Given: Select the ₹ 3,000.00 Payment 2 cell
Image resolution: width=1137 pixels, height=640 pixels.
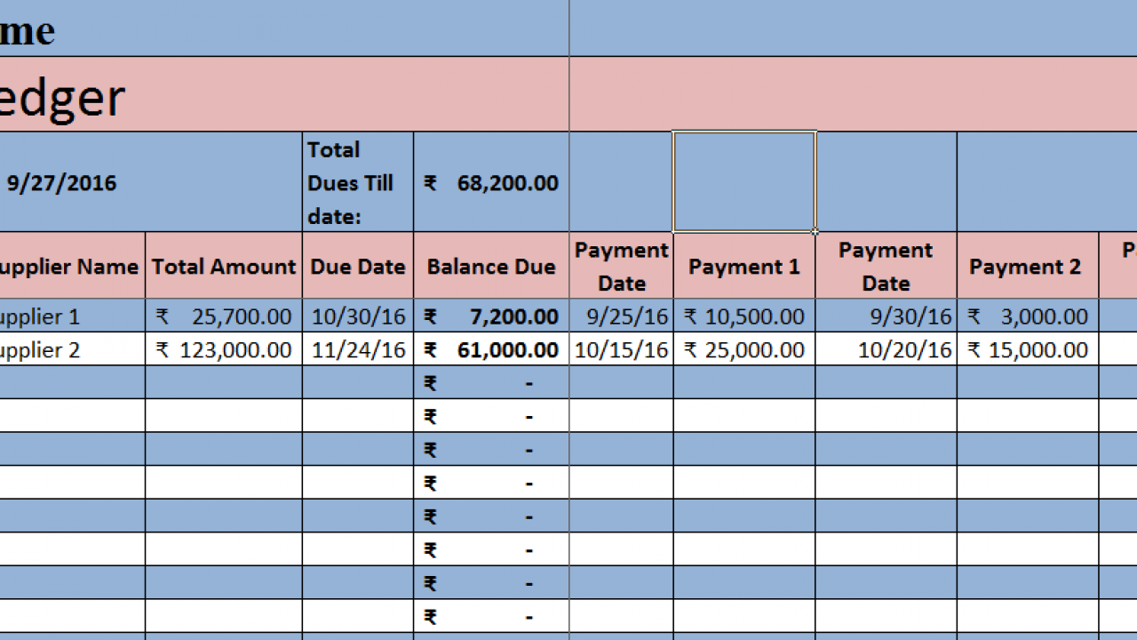Looking at the screenshot, I should pos(1028,316).
